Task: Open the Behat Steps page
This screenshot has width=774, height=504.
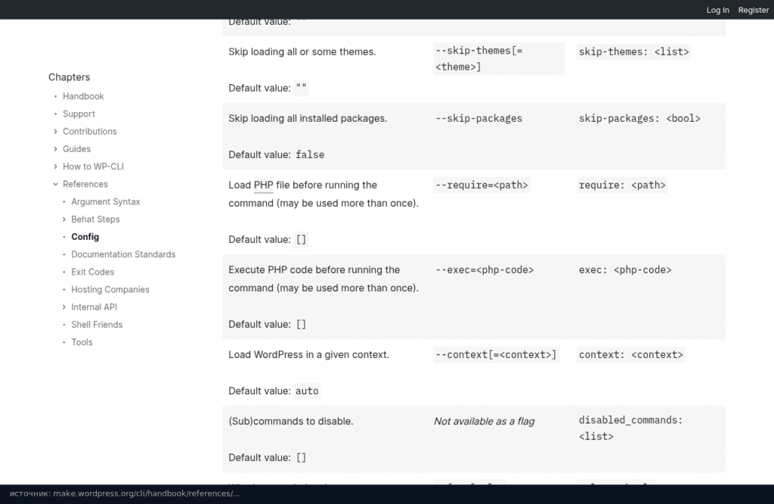Action: coord(95,219)
